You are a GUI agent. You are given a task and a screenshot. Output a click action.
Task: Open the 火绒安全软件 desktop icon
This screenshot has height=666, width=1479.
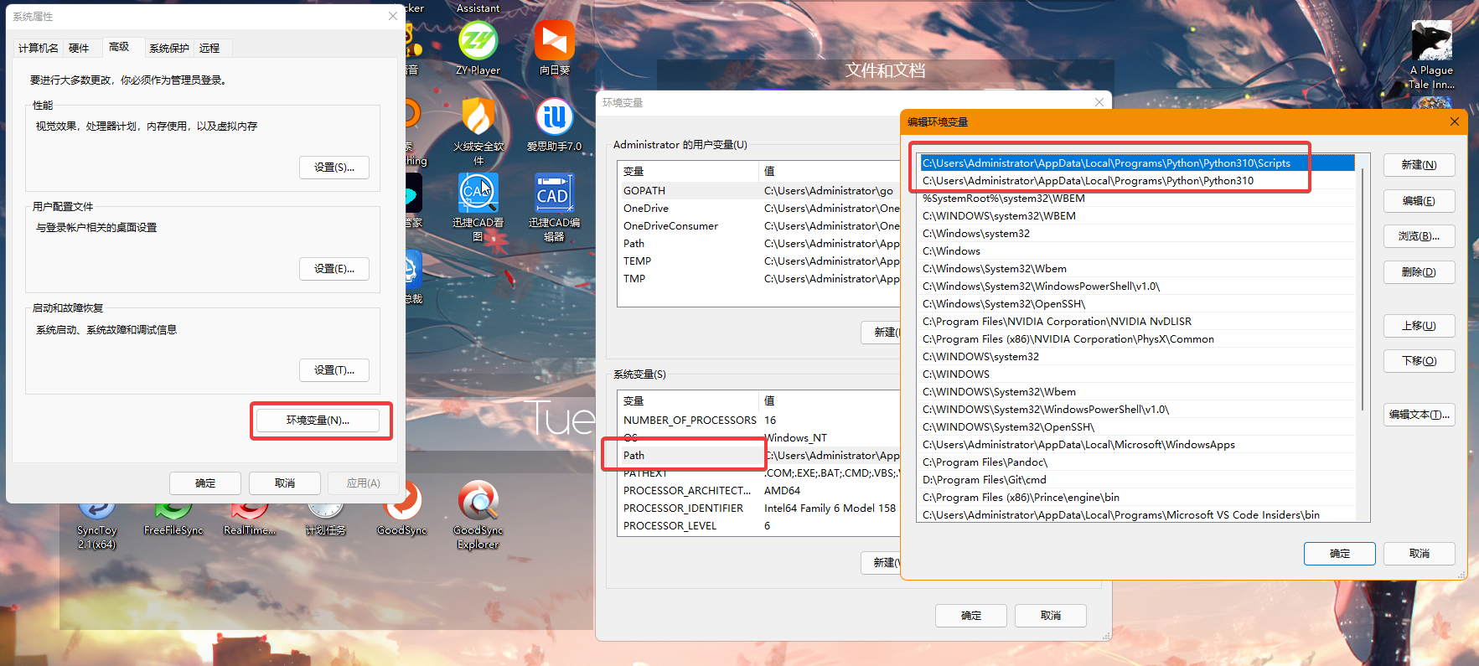pos(478,130)
